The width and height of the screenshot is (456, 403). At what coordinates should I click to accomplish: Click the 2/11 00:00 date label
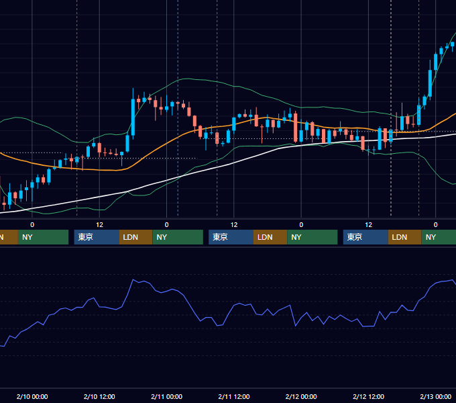coord(166,396)
